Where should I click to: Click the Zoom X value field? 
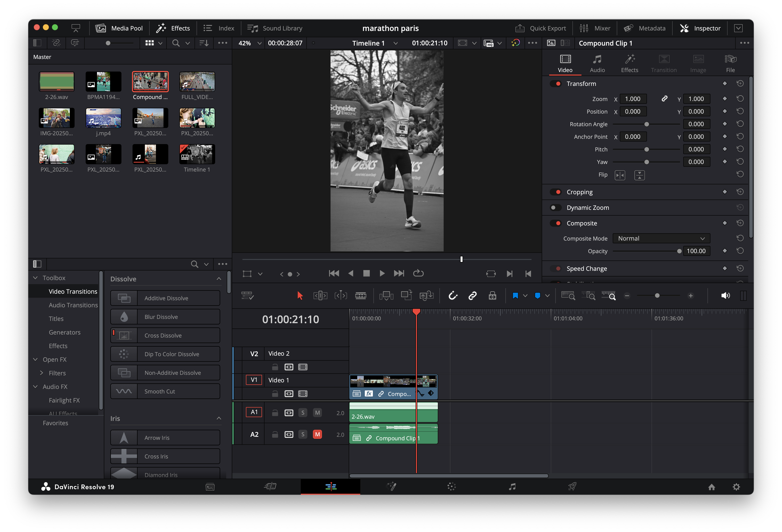pyautogui.click(x=633, y=99)
